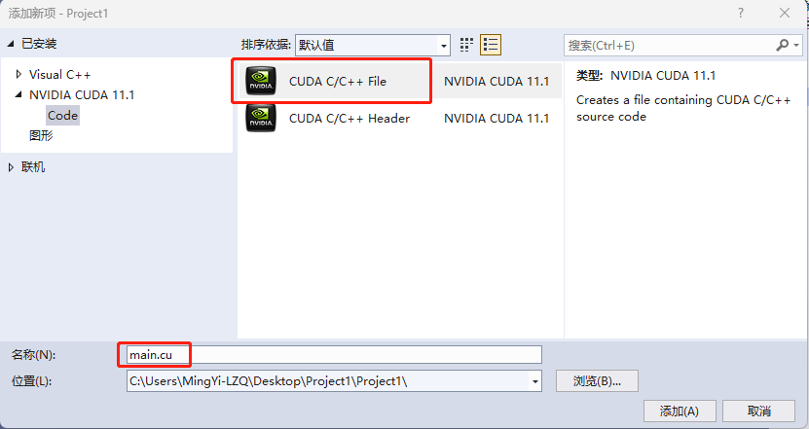Switch to medium icons list view
This screenshot has width=809, height=429.
[x=490, y=45]
